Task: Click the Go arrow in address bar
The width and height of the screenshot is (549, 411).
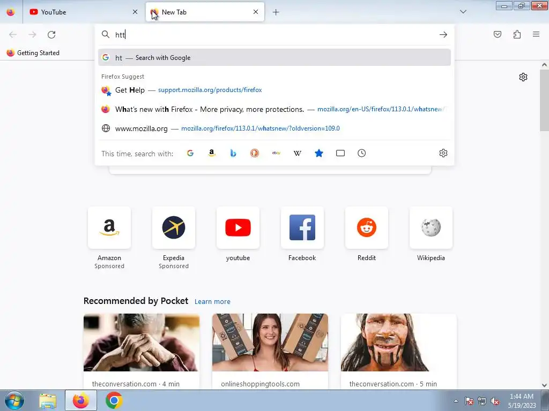Action: click(443, 35)
